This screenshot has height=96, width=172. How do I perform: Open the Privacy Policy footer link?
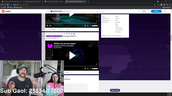point(119,30)
